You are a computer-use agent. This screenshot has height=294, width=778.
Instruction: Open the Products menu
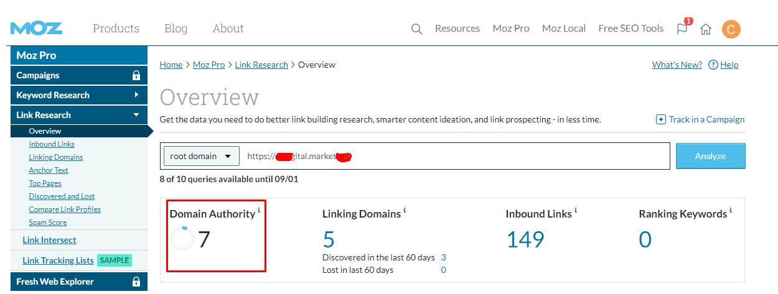[116, 29]
